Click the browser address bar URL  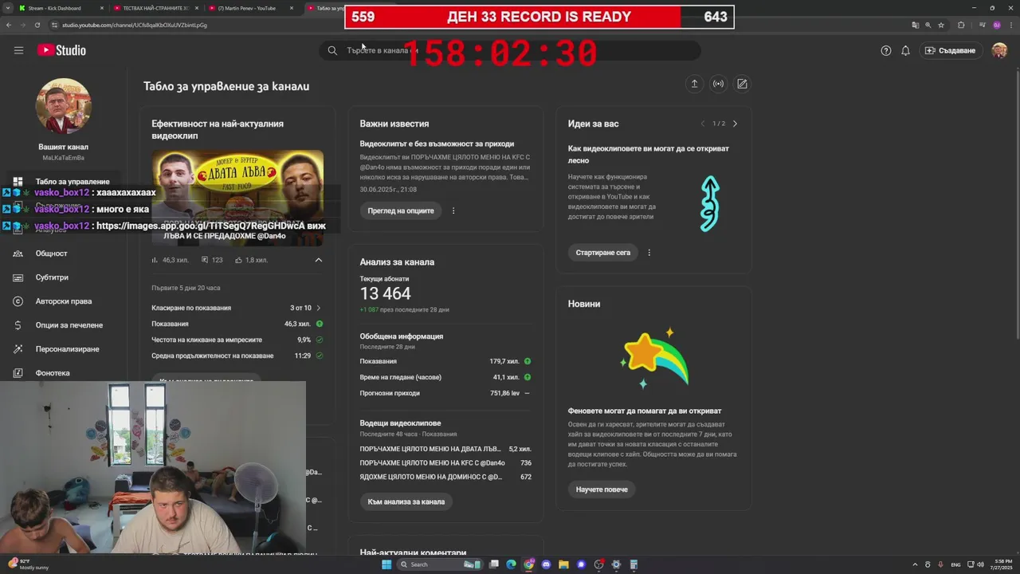[x=135, y=25]
